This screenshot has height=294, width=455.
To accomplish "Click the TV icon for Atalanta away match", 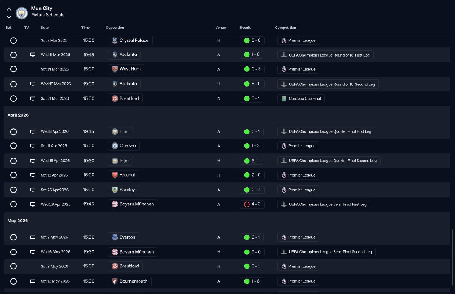I will (33, 55).
